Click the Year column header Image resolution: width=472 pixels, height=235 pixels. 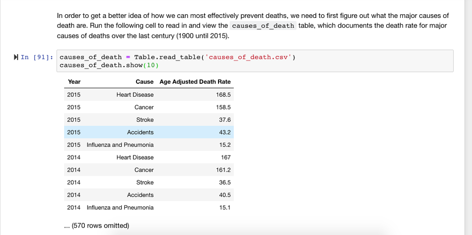tap(74, 82)
